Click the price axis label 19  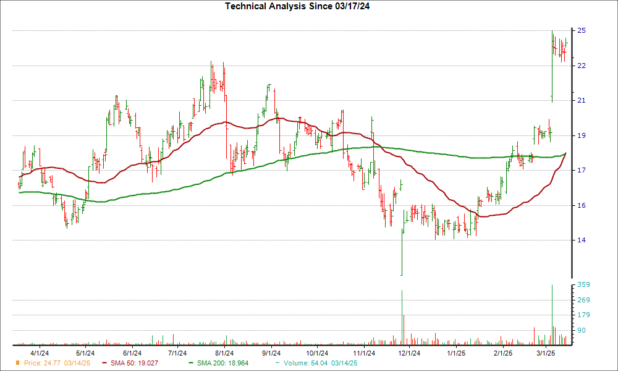pyautogui.click(x=582, y=135)
